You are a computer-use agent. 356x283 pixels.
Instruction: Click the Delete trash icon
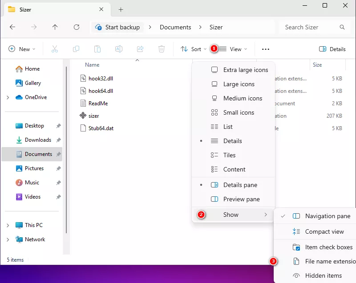click(162, 49)
